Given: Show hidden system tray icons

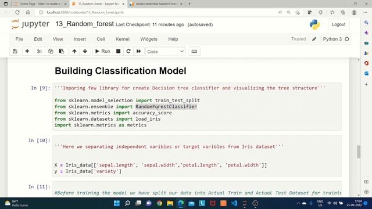Looking at the screenshot, I should (298, 203).
